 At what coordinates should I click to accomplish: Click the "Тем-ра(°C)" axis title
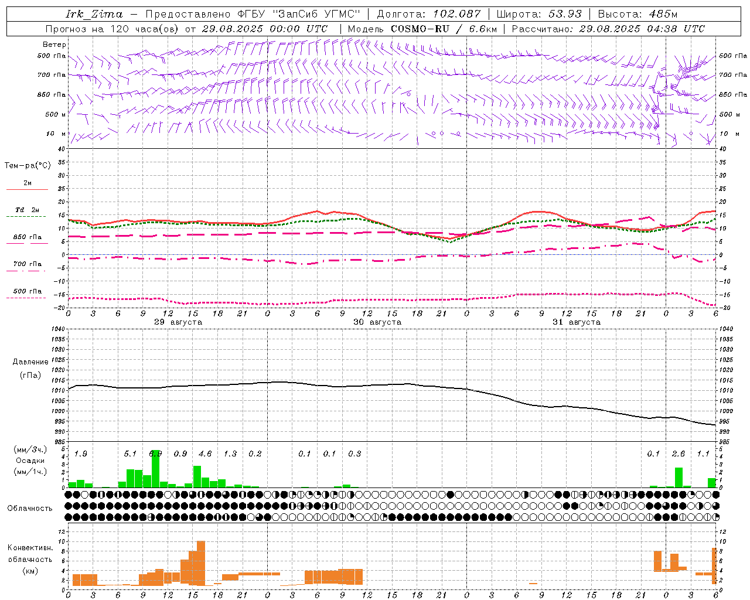point(28,166)
